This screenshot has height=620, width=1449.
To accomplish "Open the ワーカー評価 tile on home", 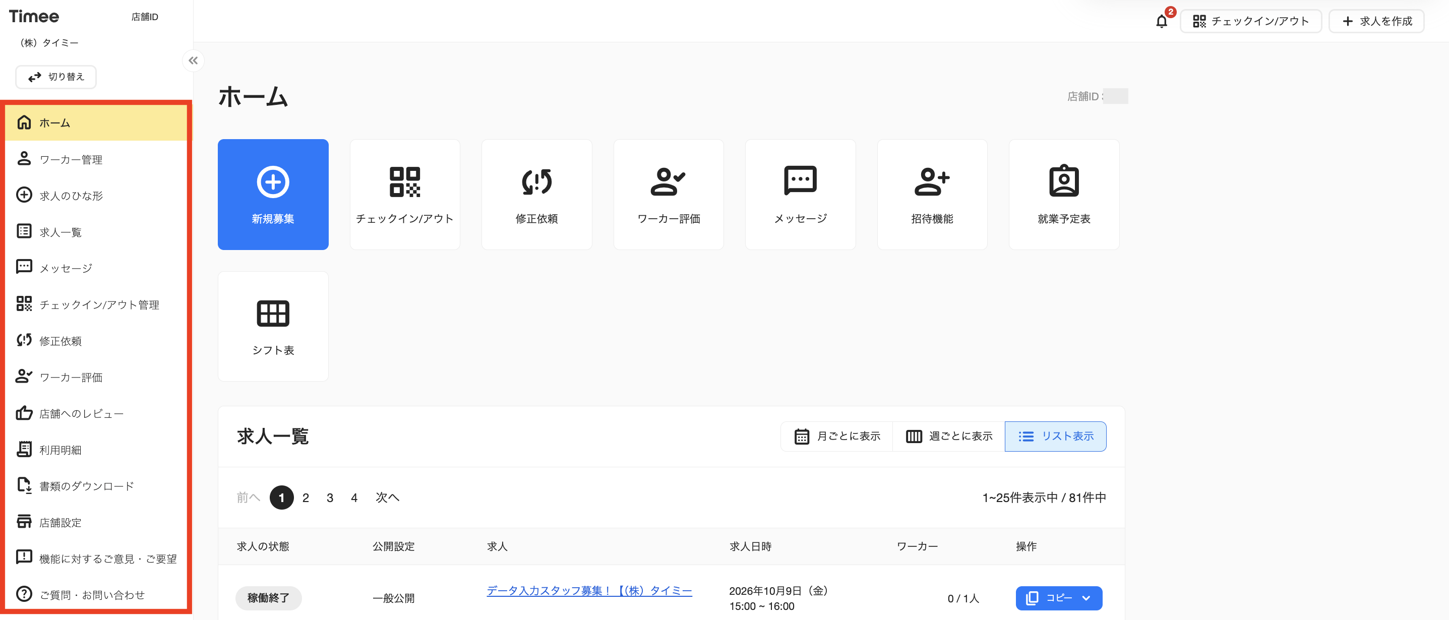I will pos(668,194).
